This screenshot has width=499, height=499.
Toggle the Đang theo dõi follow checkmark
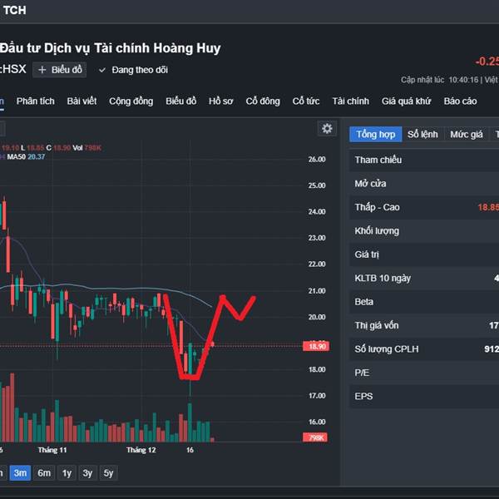point(102,70)
